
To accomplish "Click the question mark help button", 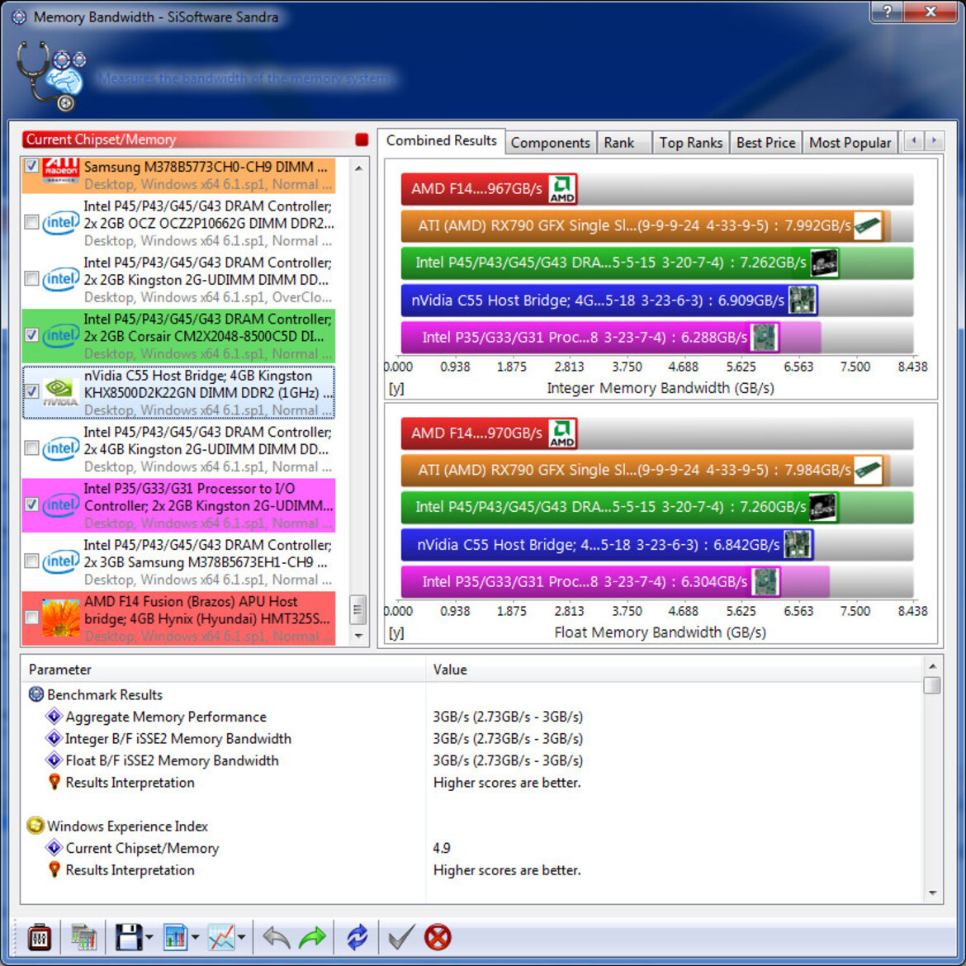I will [x=888, y=12].
